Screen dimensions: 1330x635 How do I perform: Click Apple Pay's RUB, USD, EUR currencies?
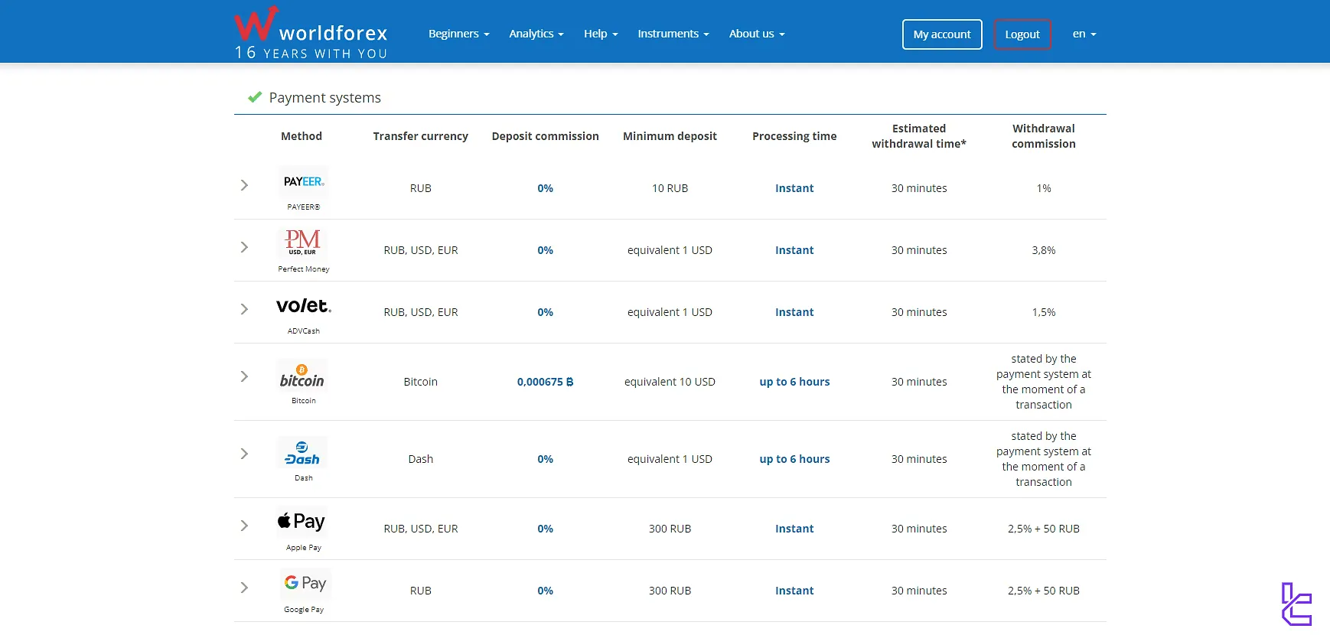pyautogui.click(x=421, y=529)
